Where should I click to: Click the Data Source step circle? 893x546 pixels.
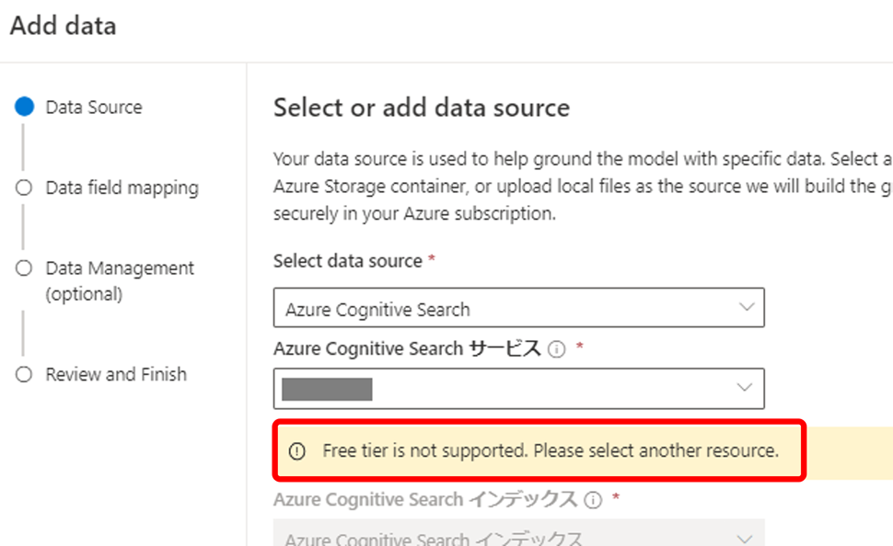[24, 107]
